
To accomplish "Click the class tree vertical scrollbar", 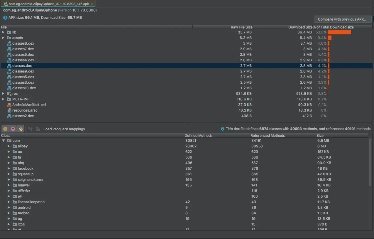I will [370, 162].
